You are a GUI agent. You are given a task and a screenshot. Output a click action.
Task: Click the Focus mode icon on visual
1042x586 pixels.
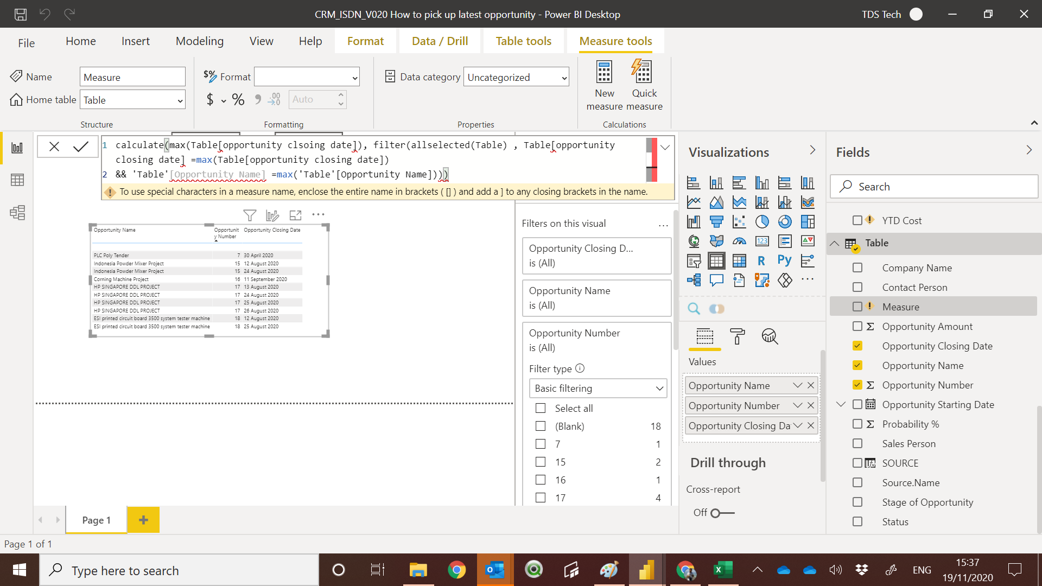coord(295,215)
